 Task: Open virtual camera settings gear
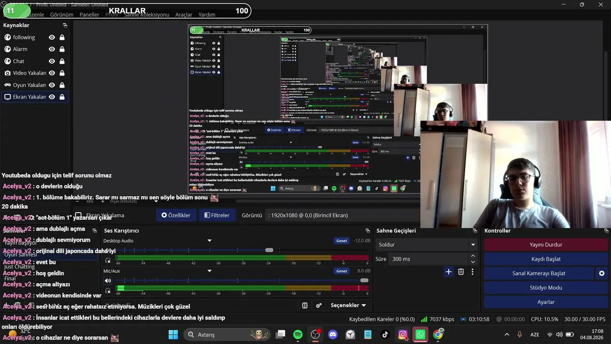601,273
